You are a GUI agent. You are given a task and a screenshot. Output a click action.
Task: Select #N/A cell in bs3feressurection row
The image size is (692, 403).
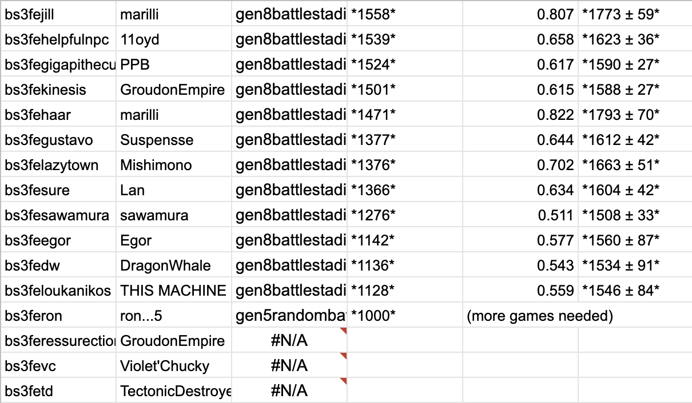[289, 341]
